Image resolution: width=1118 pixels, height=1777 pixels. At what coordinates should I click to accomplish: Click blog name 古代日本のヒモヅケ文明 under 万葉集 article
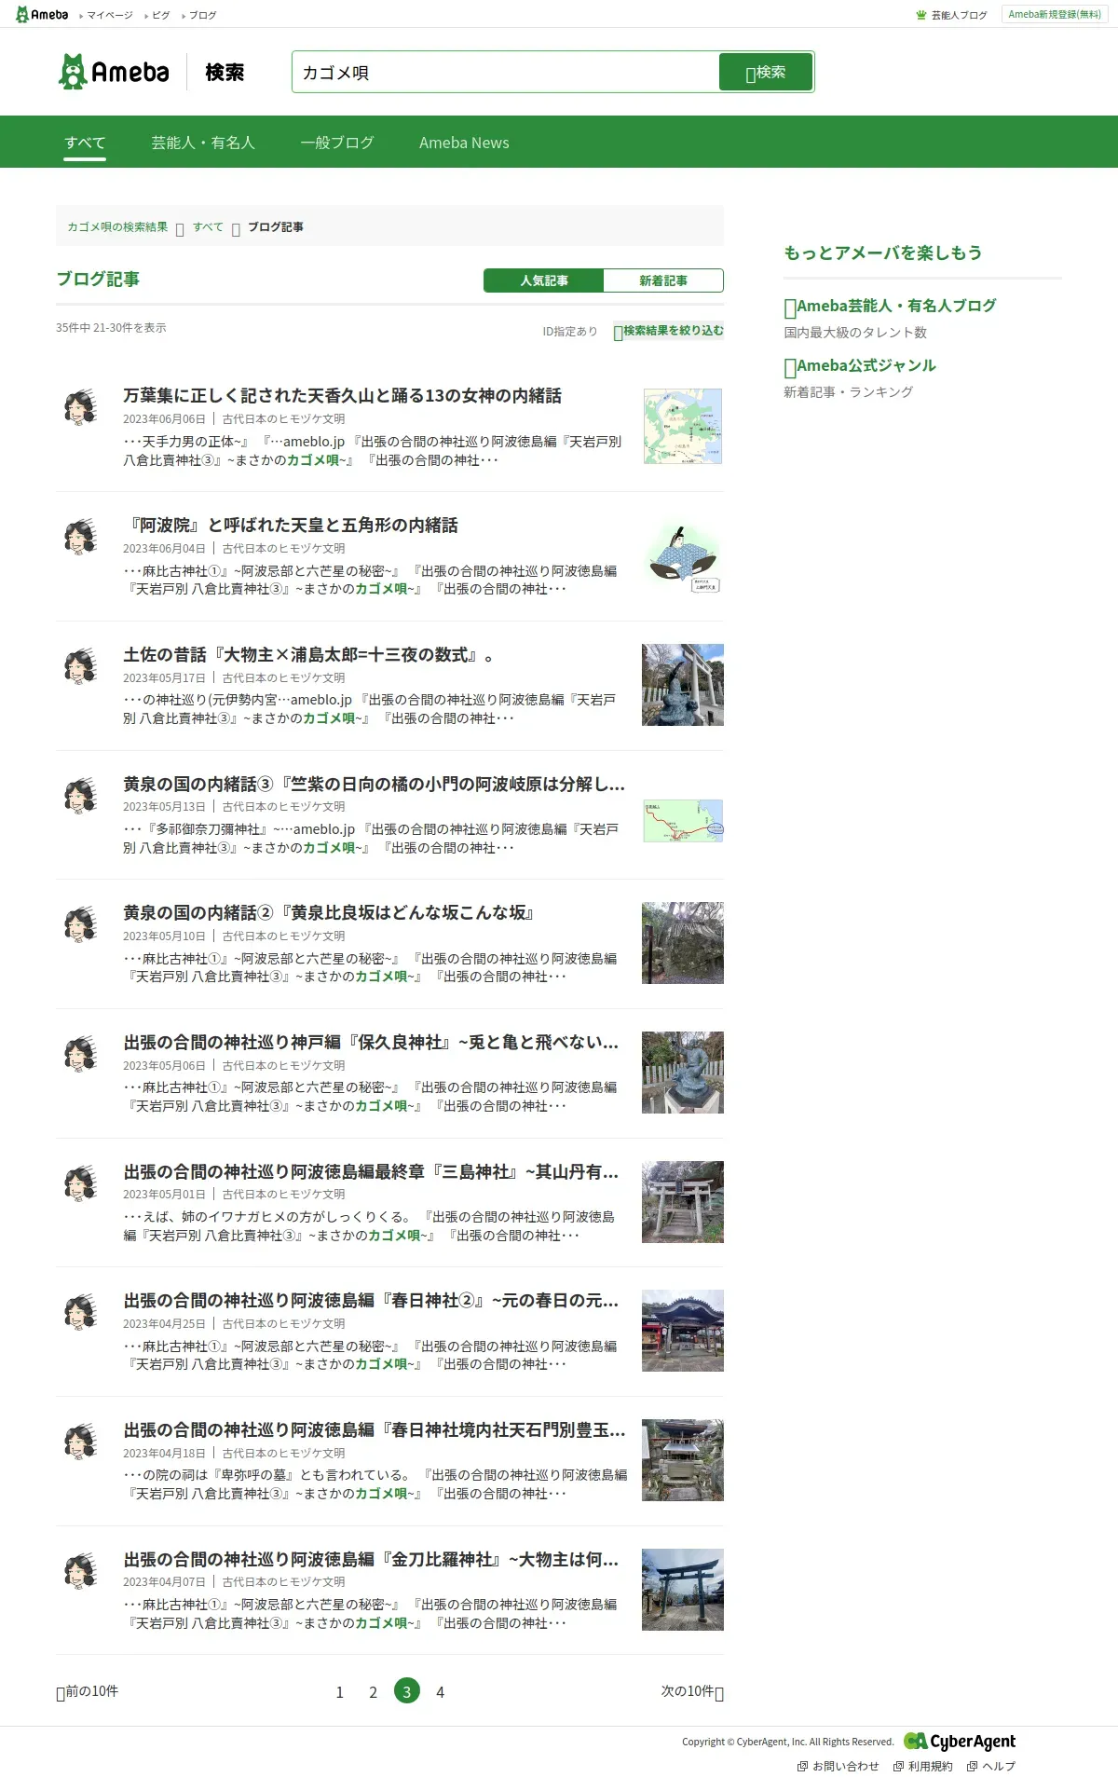point(283,419)
